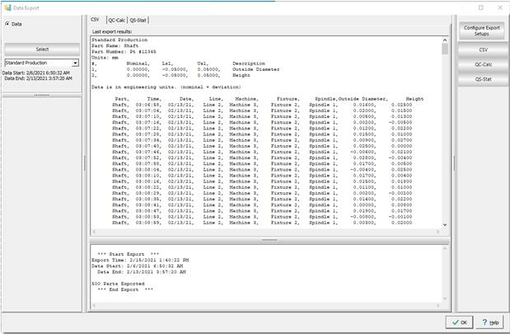Click Configure Export Setups button
The width and height of the screenshot is (510, 334).
(482, 31)
